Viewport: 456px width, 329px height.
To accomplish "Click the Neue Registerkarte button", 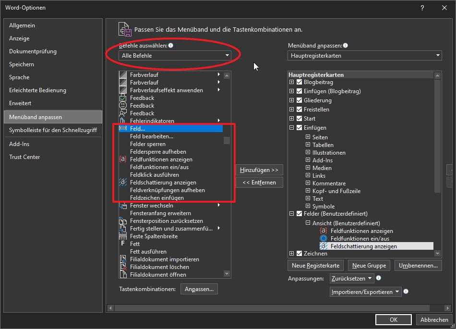I will (x=315, y=266).
